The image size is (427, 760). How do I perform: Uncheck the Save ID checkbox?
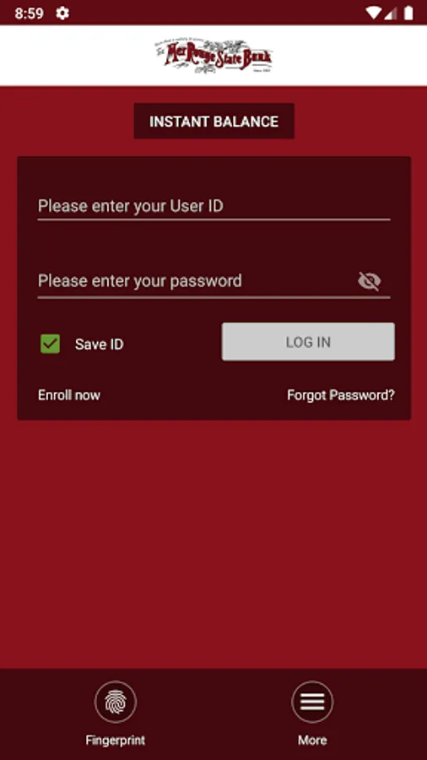[51, 344]
